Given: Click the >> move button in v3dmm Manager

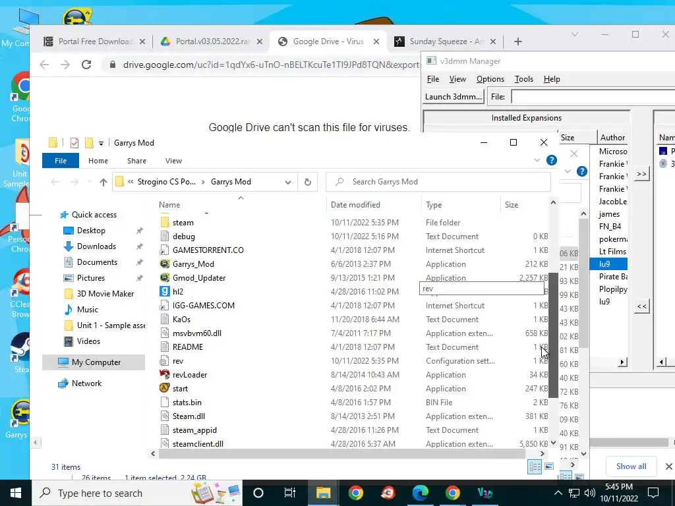Looking at the screenshot, I should click(x=641, y=174).
